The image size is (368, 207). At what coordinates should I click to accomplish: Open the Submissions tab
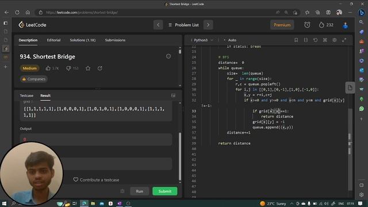pyautogui.click(x=115, y=40)
